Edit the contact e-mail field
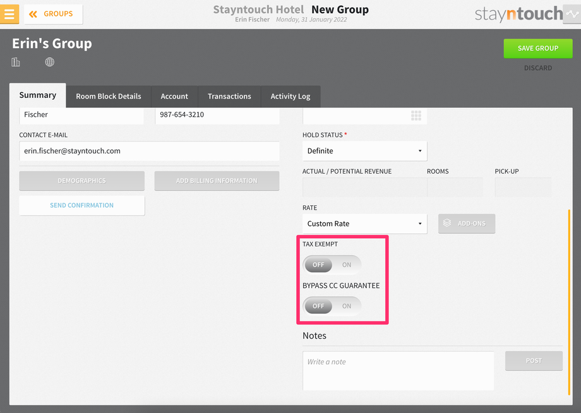The width and height of the screenshot is (581, 413). point(149,151)
